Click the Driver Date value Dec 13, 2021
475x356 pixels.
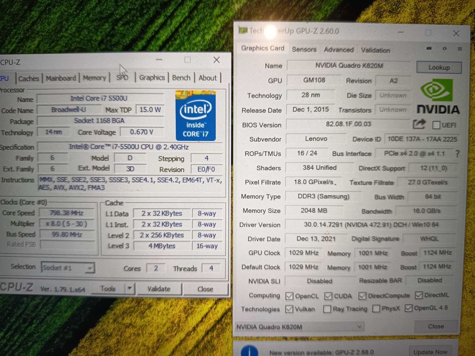click(x=316, y=239)
